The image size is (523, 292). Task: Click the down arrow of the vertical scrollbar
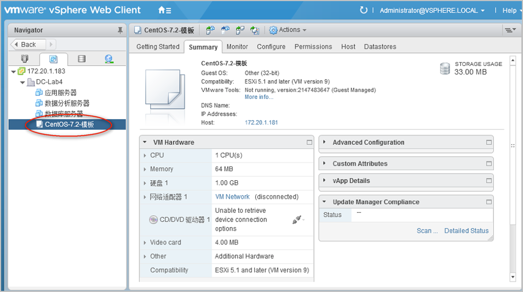[513, 277]
